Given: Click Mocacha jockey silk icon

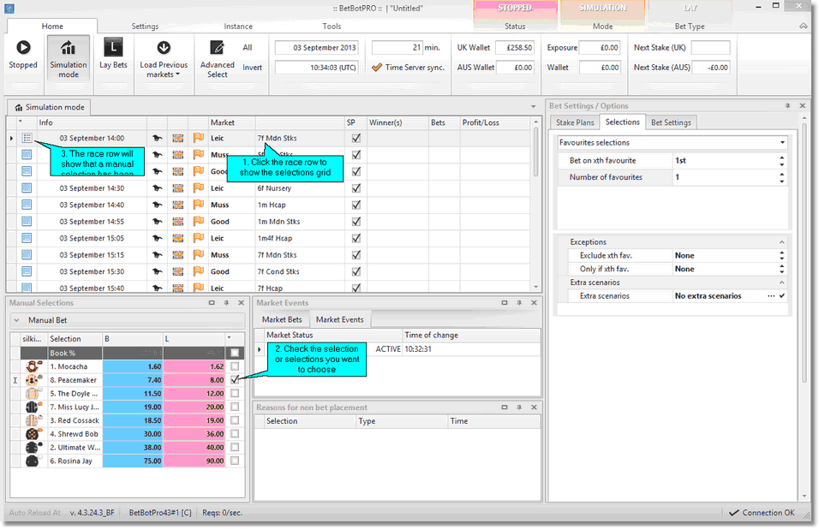Looking at the screenshot, I should pyautogui.click(x=34, y=366).
